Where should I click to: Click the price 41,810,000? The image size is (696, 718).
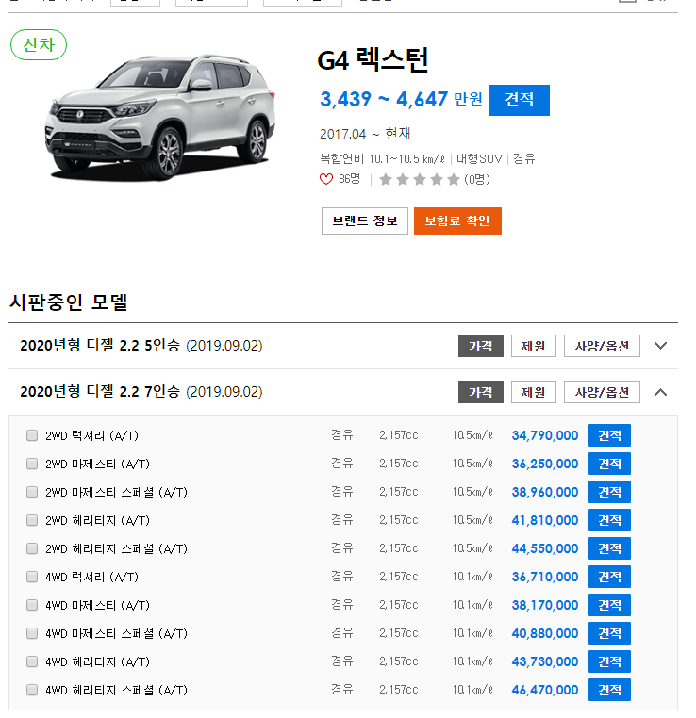point(545,521)
